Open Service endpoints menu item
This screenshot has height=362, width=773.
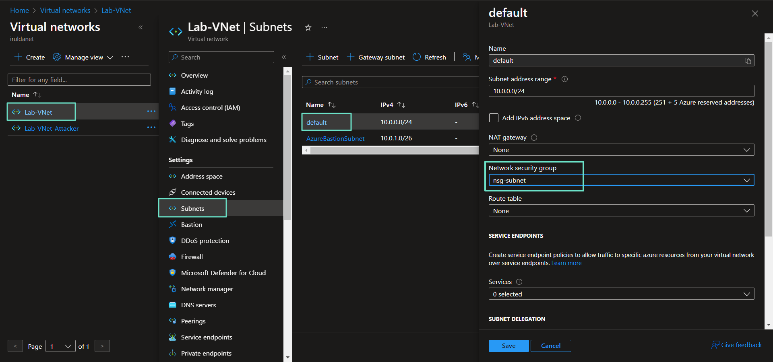[x=207, y=337]
